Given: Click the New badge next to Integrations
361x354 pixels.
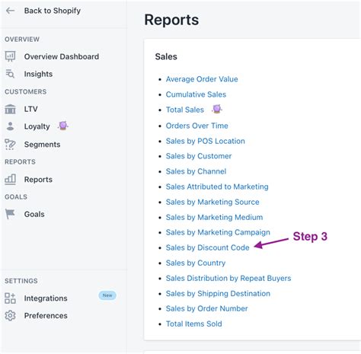Looking at the screenshot, I should tap(107, 295).
